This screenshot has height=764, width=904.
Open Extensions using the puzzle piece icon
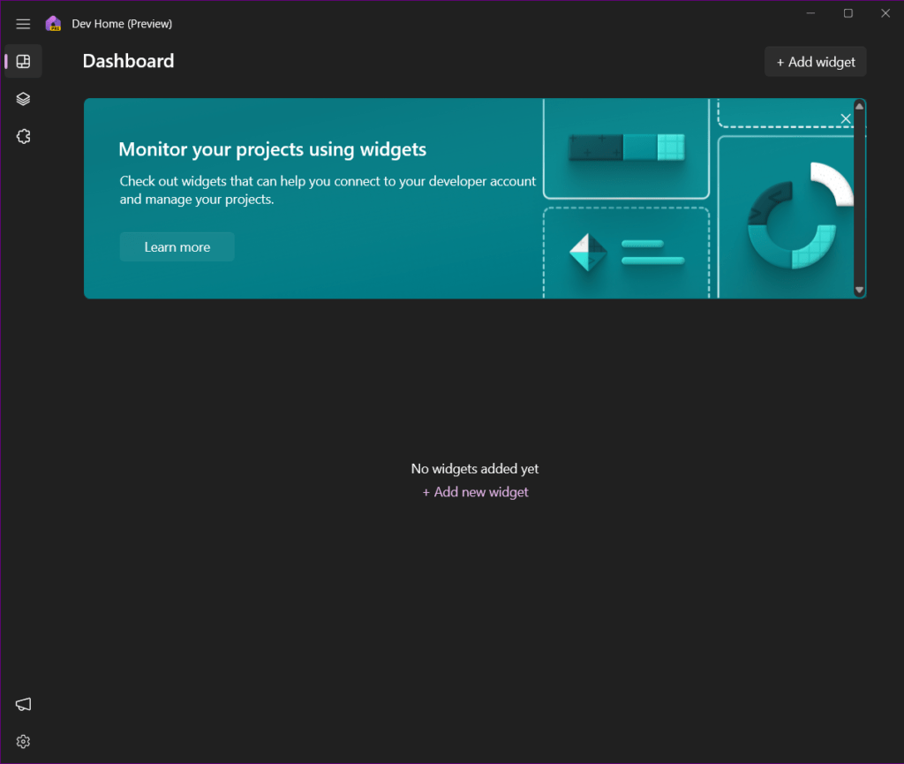(23, 136)
